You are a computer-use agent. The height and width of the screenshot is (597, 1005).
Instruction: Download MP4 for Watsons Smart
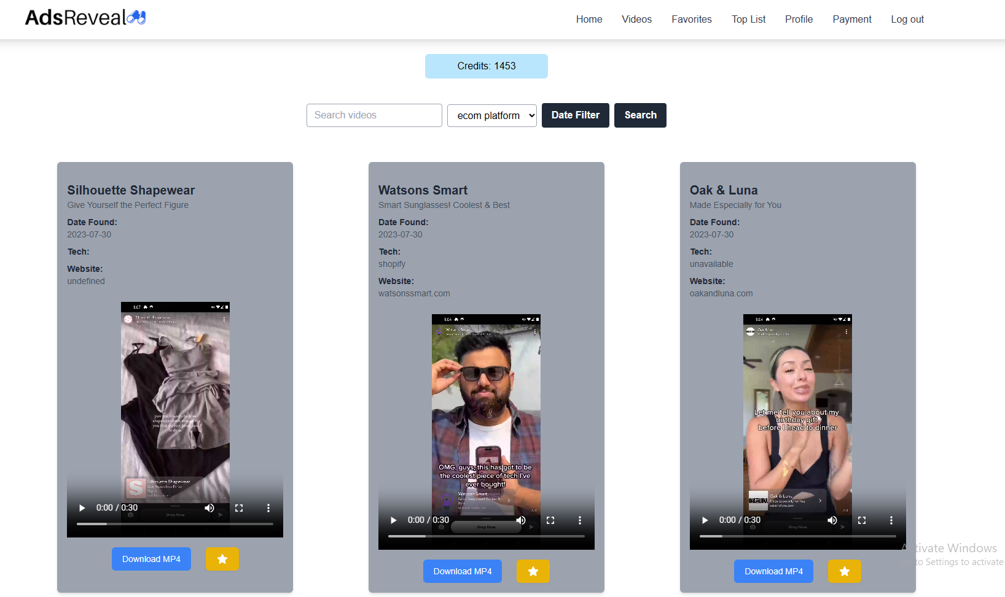click(x=463, y=571)
